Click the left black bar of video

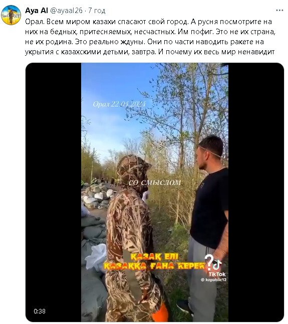click(x=54, y=192)
